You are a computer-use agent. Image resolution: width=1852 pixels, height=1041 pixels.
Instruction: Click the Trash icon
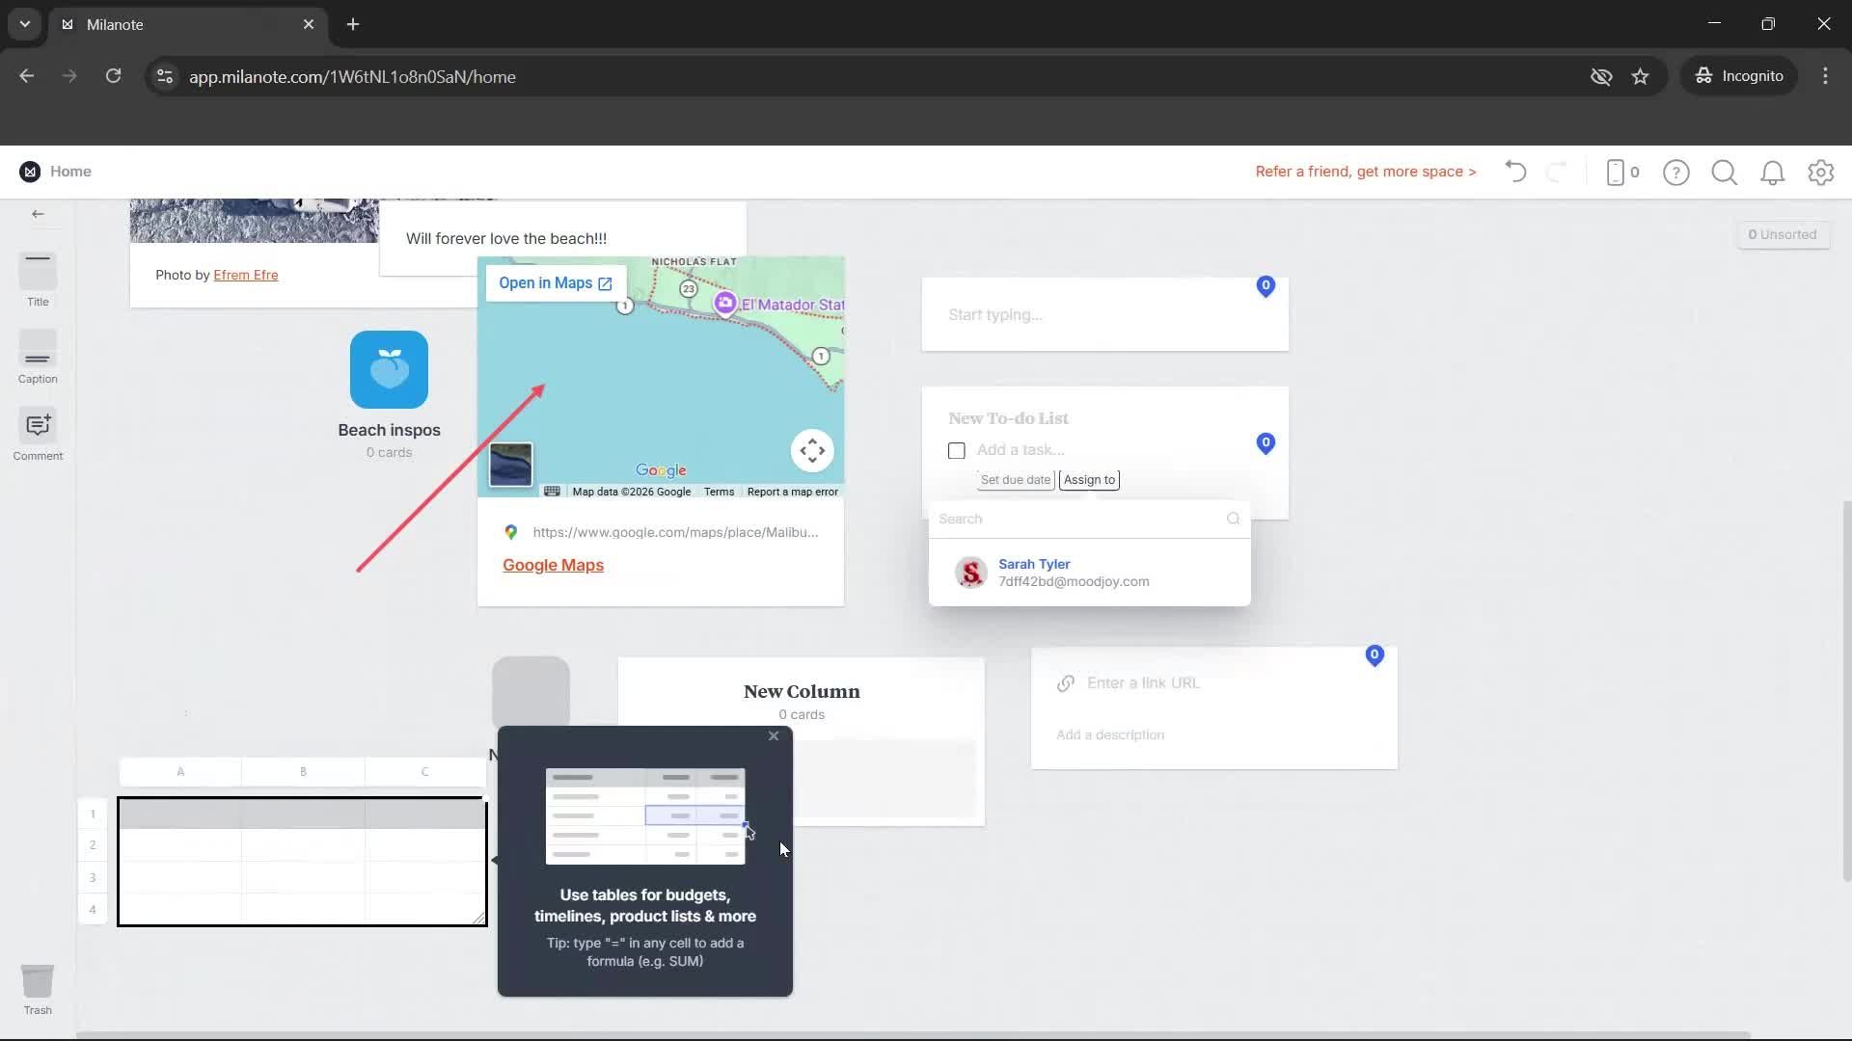point(38,981)
